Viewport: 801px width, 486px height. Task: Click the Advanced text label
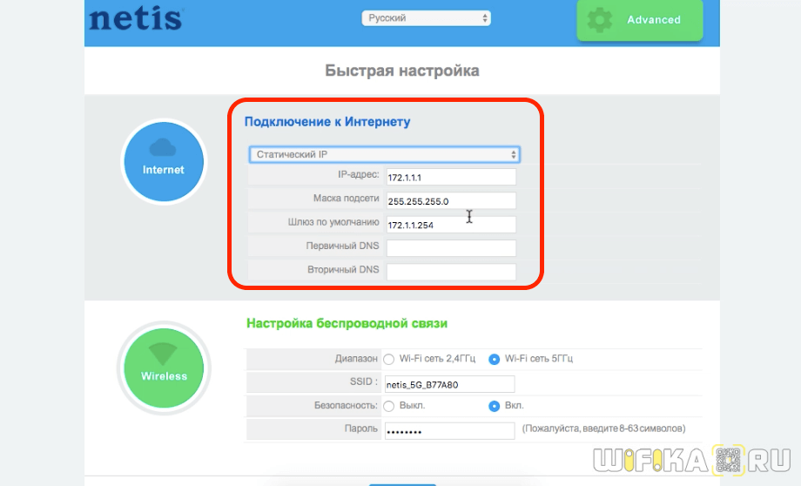click(x=653, y=20)
